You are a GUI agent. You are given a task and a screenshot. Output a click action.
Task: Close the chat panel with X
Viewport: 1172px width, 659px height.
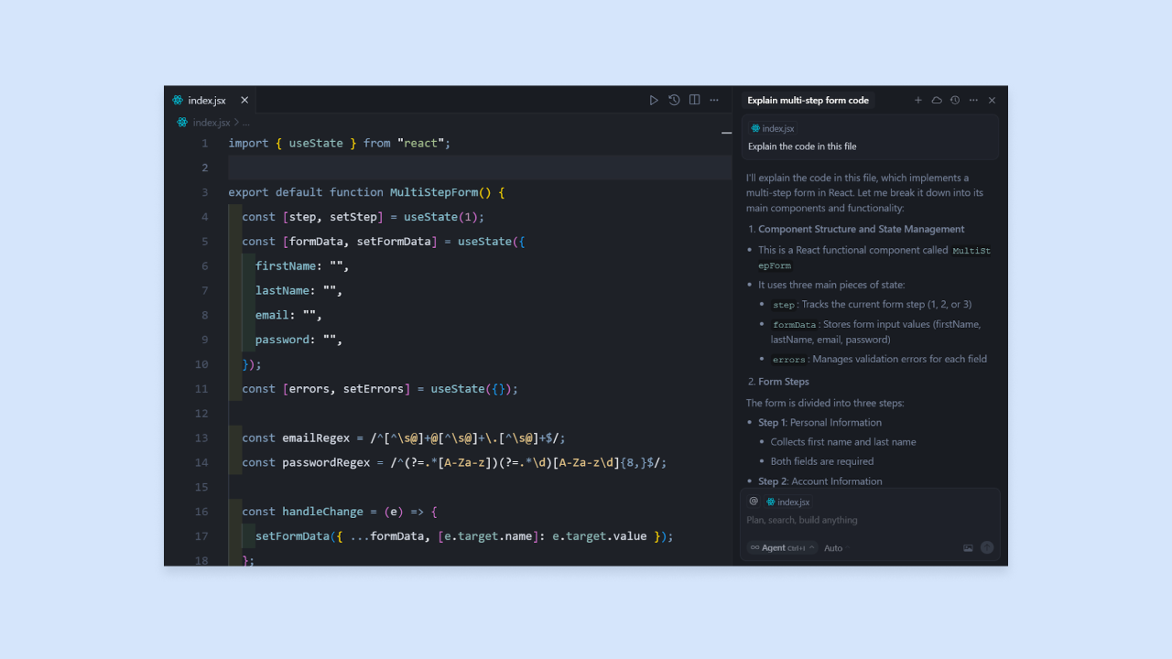992,100
